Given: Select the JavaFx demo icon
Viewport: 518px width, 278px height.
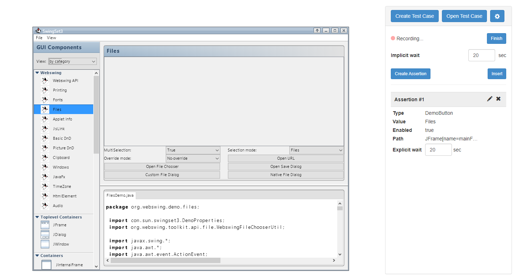Looking at the screenshot, I should [45, 177].
